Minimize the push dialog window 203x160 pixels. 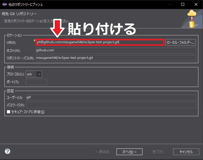point(169,4)
